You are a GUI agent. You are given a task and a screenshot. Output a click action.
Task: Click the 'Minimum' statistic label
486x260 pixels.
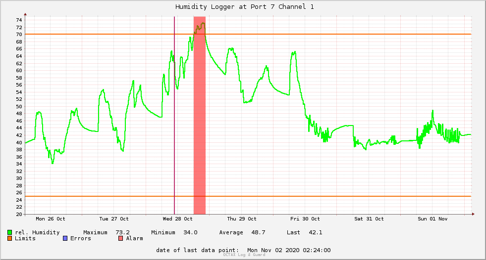163,232
